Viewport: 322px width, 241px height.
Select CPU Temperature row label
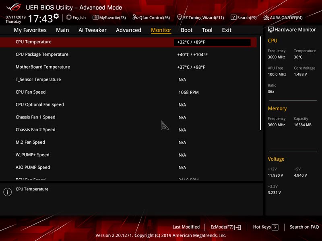tap(33, 42)
